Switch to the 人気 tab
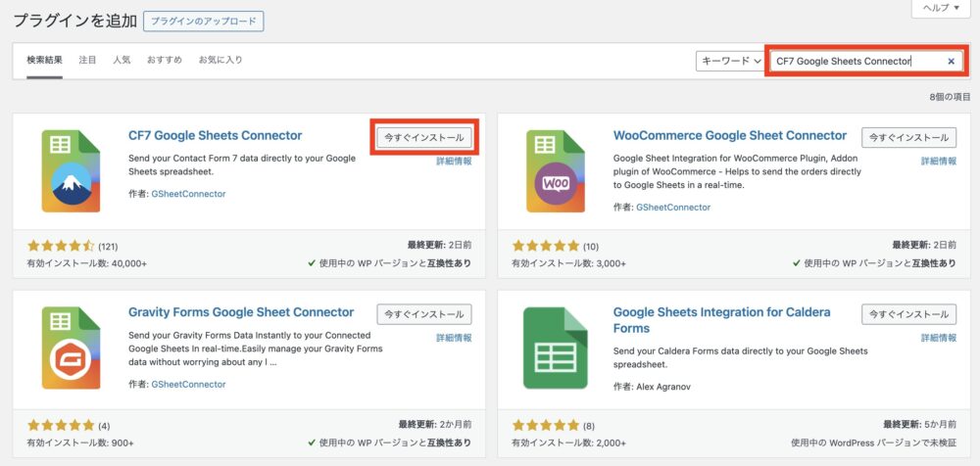Image resolution: width=980 pixels, height=466 pixels. point(122,60)
